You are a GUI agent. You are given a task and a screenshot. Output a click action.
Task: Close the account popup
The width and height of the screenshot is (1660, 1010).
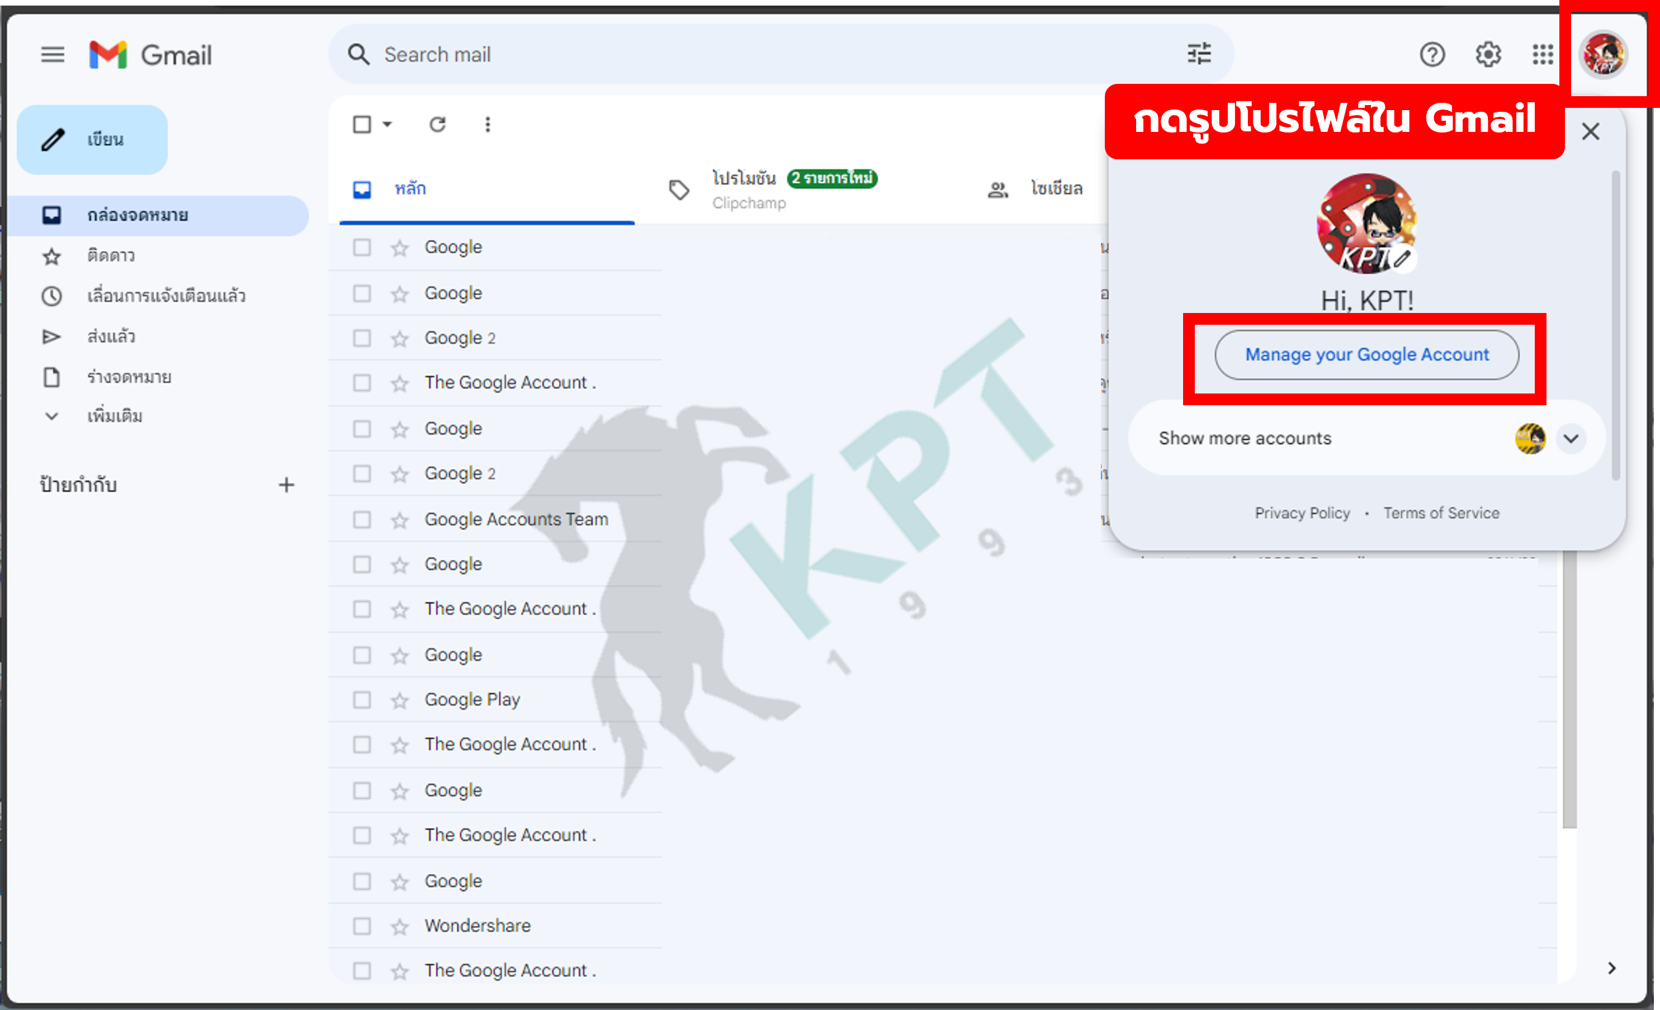[1591, 131]
